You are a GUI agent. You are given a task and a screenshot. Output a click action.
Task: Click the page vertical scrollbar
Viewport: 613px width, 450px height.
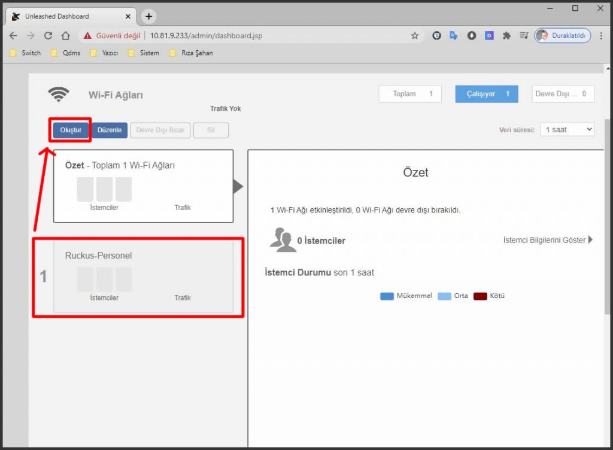[607, 216]
